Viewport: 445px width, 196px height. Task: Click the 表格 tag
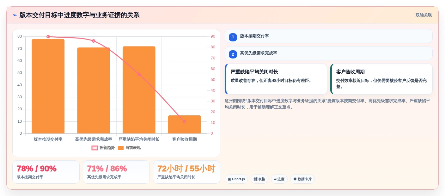click(x=259, y=179)
